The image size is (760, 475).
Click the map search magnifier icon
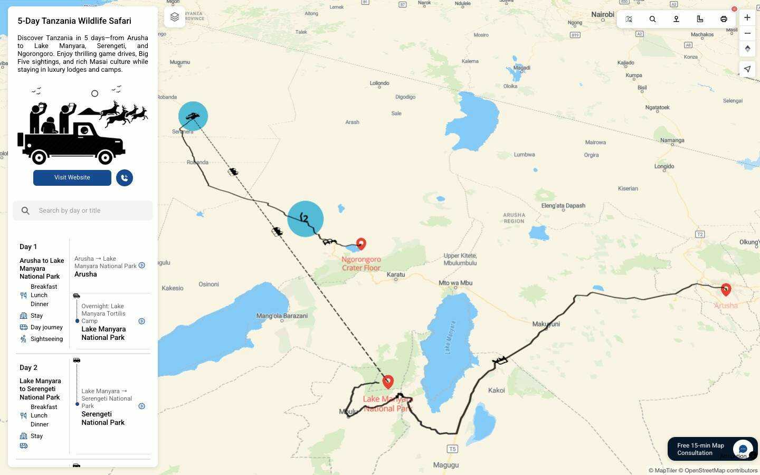click(652, 19)
